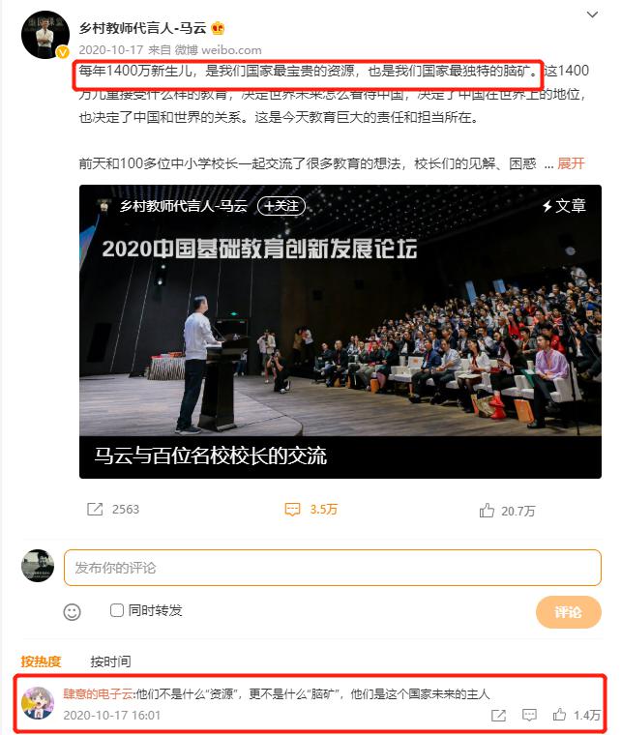Expand full post text with 展开
The width and height of the screenshot is (621, 735).
point(571,163)
